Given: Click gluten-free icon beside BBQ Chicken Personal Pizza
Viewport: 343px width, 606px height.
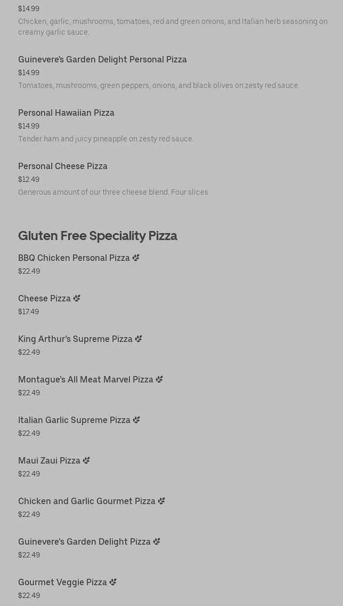Looking at the screenshot, I should (x=136, y=258).
